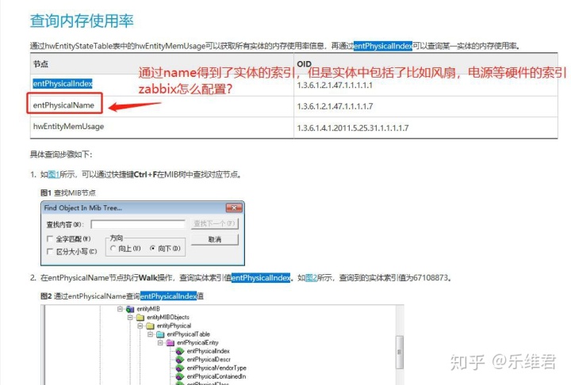The width and height of the screenshot is (571, 385).
Task: Click the entityPhysical folder icon
Action: [151, 326]
